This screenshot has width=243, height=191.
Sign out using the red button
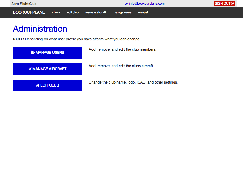(x=224, y=3)
